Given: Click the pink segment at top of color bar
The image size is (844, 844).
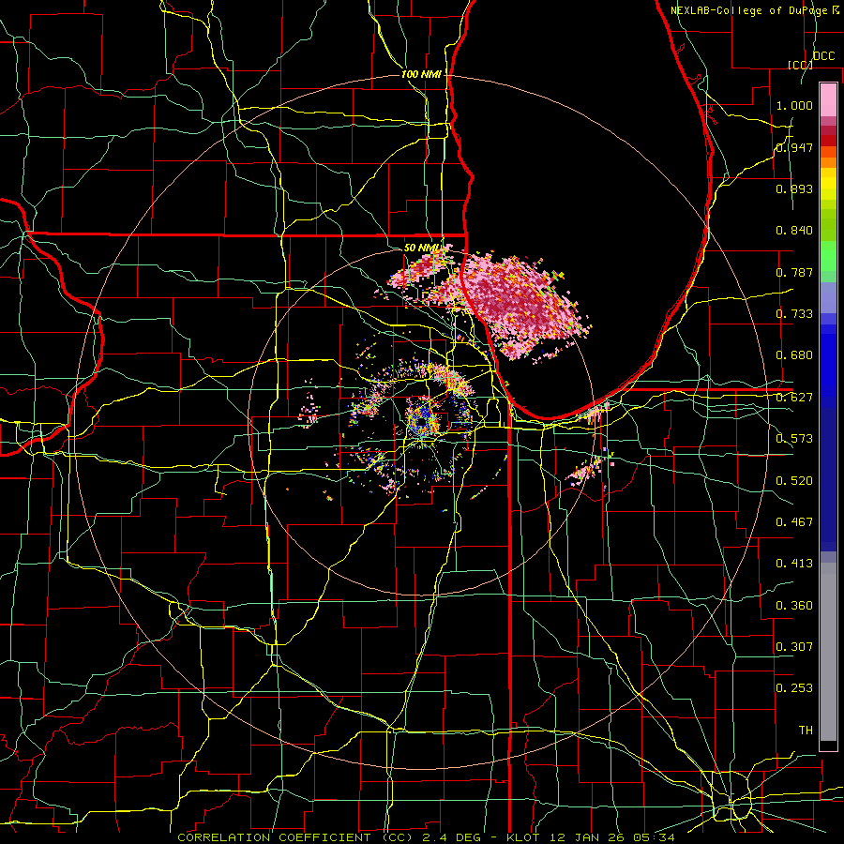Looking at the screenshot, I should 828,100.
